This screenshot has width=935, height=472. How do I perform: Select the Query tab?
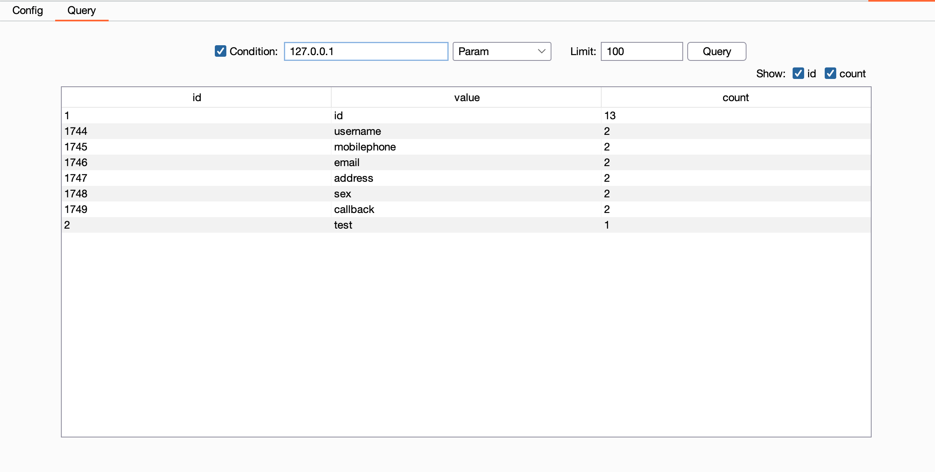tap(81, 10)
